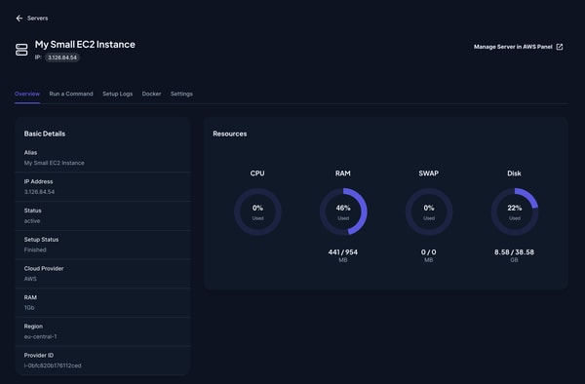Click the Disk 22% usage gauge
585x384 pixels.
point(515,211)
